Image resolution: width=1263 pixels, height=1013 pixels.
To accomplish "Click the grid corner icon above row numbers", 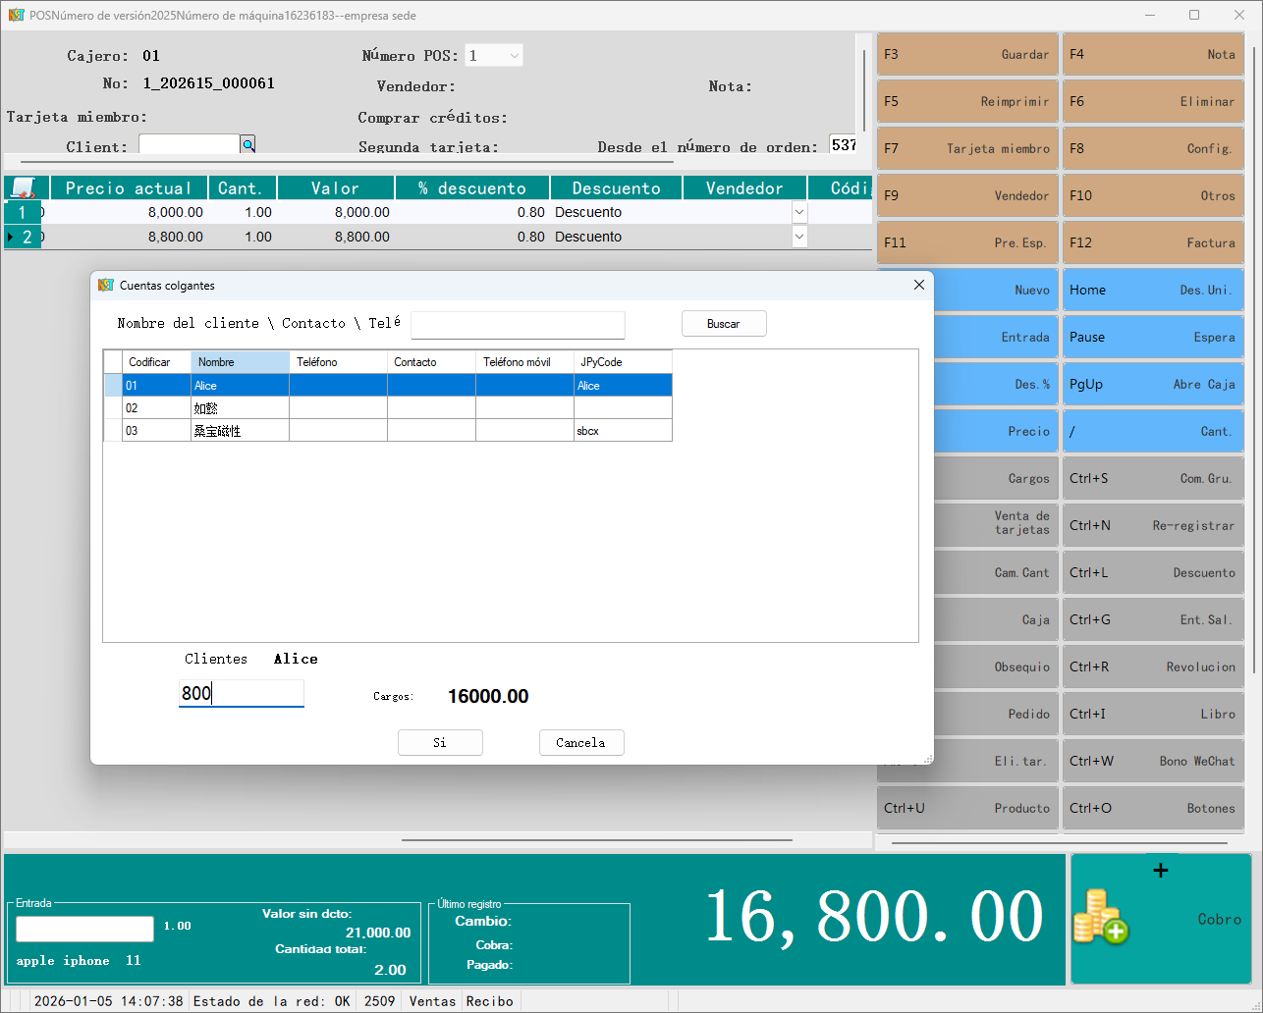I will coord(23,187).
